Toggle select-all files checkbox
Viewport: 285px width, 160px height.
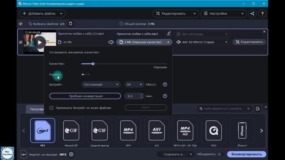[20, 24]
